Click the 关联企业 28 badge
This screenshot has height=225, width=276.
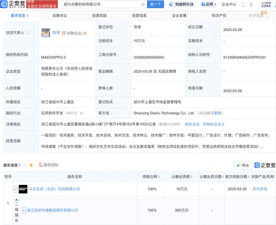click(x=75, y=33)
